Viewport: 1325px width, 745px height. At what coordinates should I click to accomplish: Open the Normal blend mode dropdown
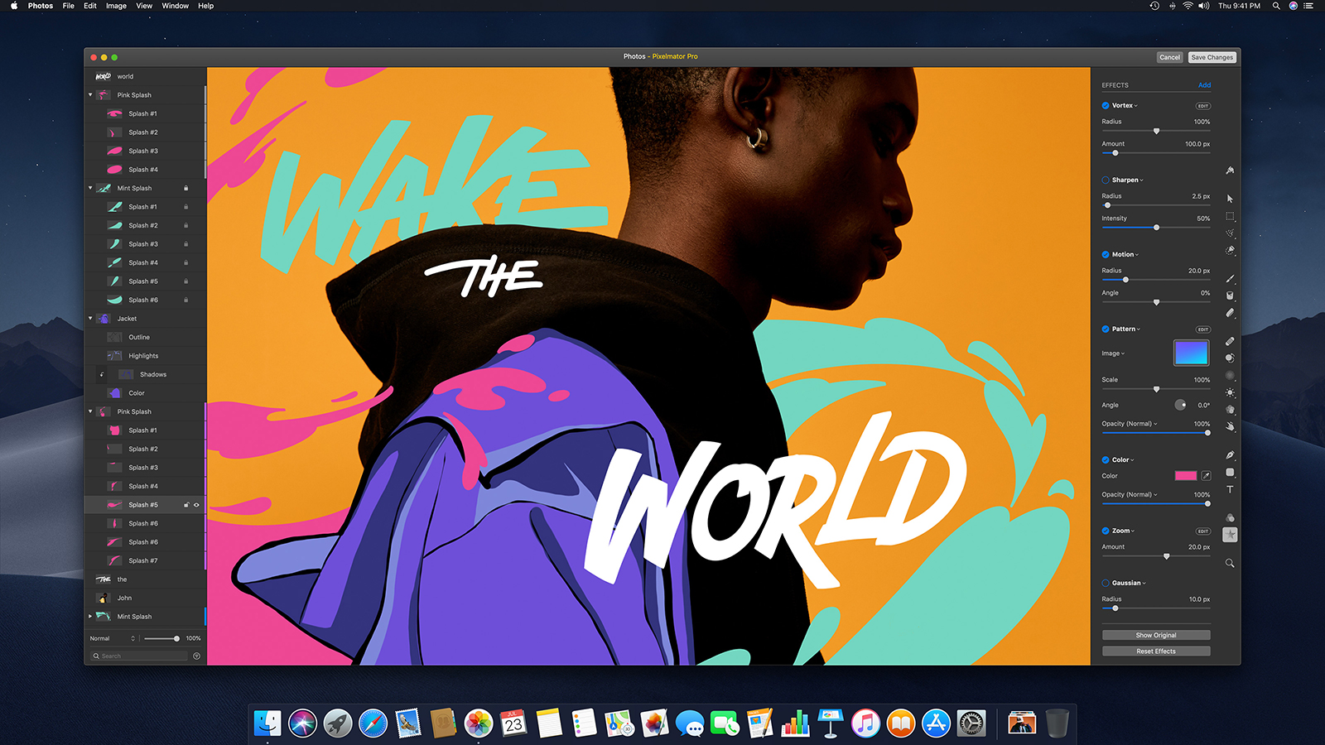pos(112,638)
